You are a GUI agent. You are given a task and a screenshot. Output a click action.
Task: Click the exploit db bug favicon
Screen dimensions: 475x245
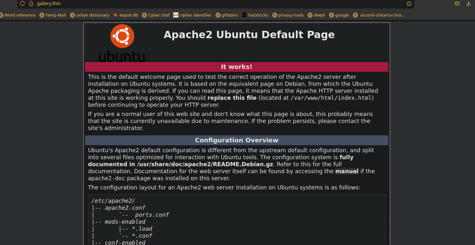pyautogui.click(x=115, y=15)
